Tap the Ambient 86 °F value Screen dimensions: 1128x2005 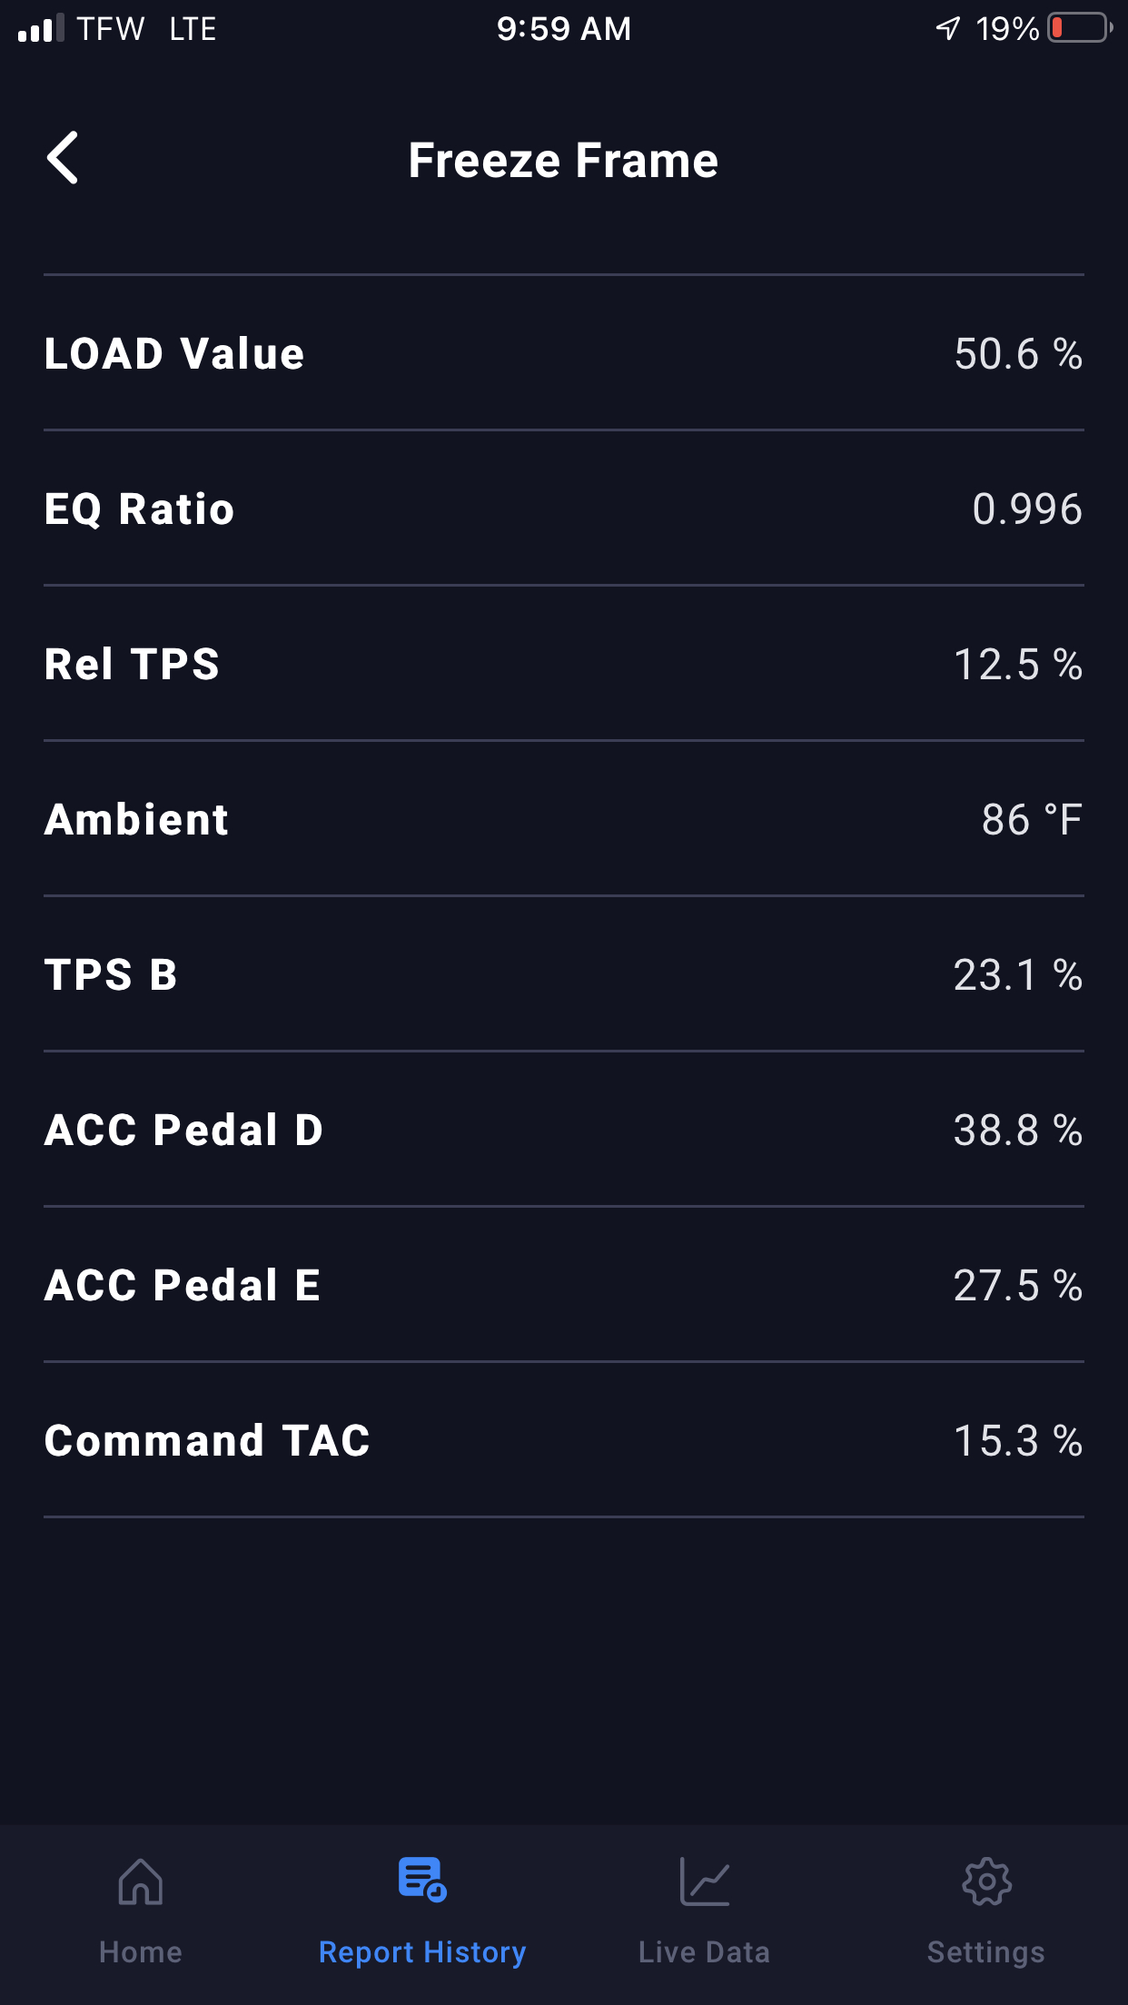coord(1032,819)
